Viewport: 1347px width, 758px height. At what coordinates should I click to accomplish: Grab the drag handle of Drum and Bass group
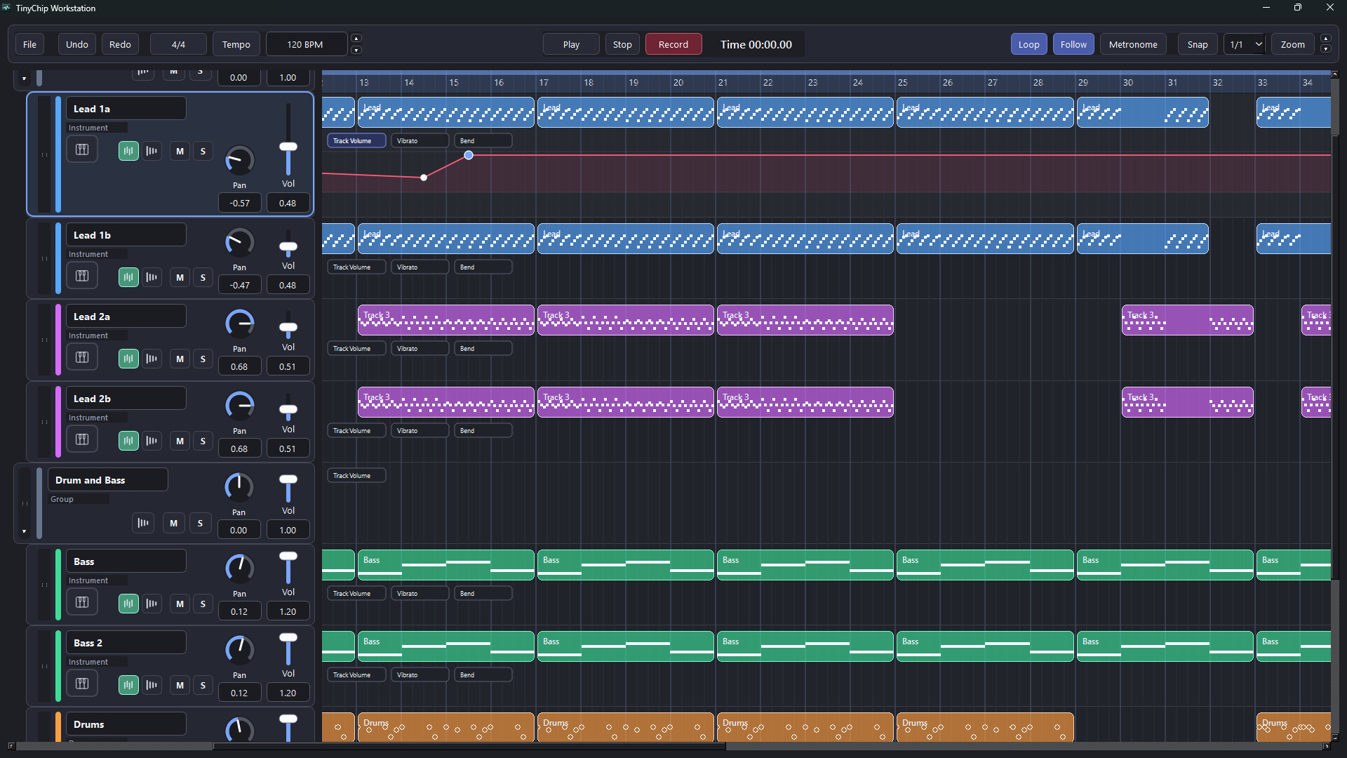25,503
